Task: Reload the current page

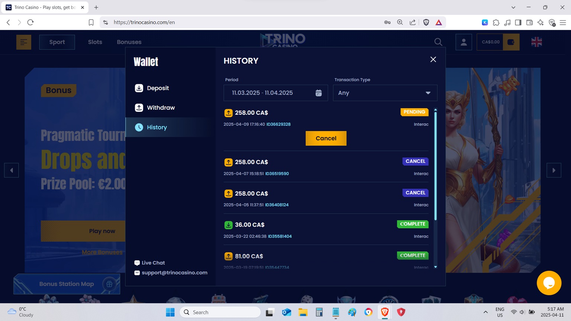Action: tap(30, 22)
